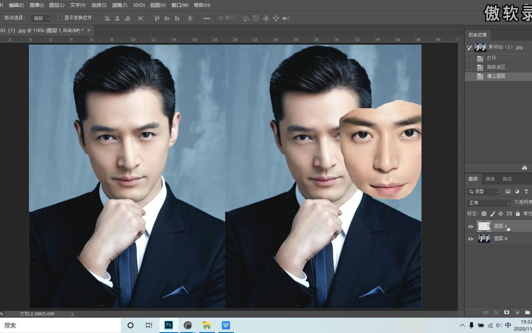The width and height of the screenshot is (532, 333).
Task: Open the three-dots align options
Action: click(207, 18)
